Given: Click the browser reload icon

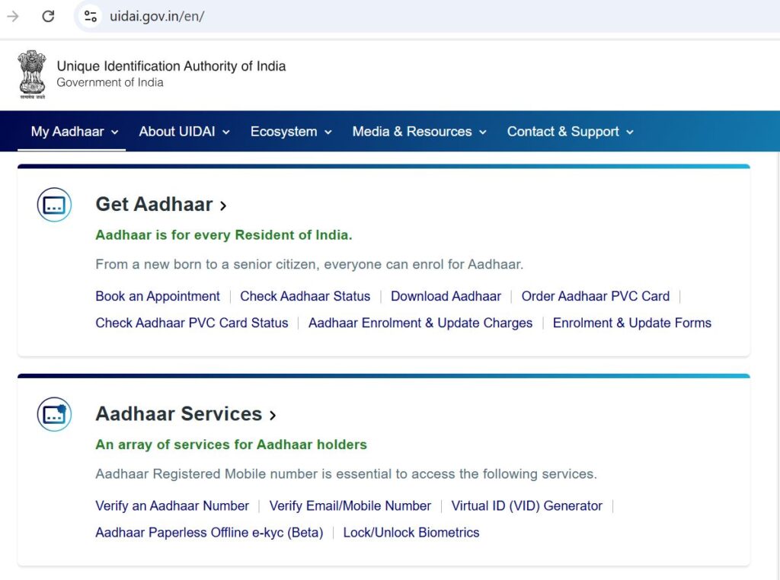Looking at the screenshot, I should [x=48, y=16].
